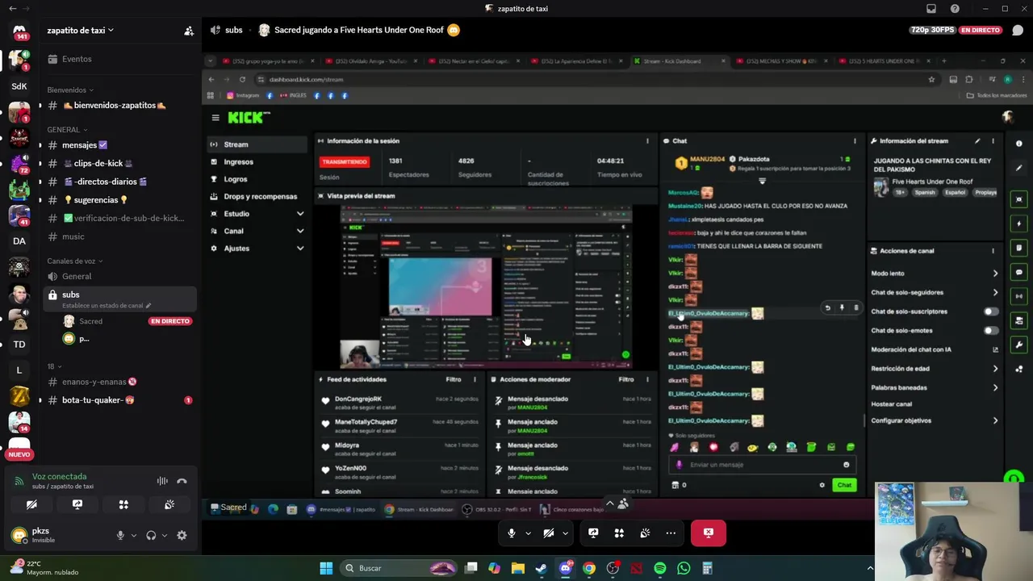This screenshot has height=581, width=1033.
Task: Open the music channel
Action: [x=119, y=236]
